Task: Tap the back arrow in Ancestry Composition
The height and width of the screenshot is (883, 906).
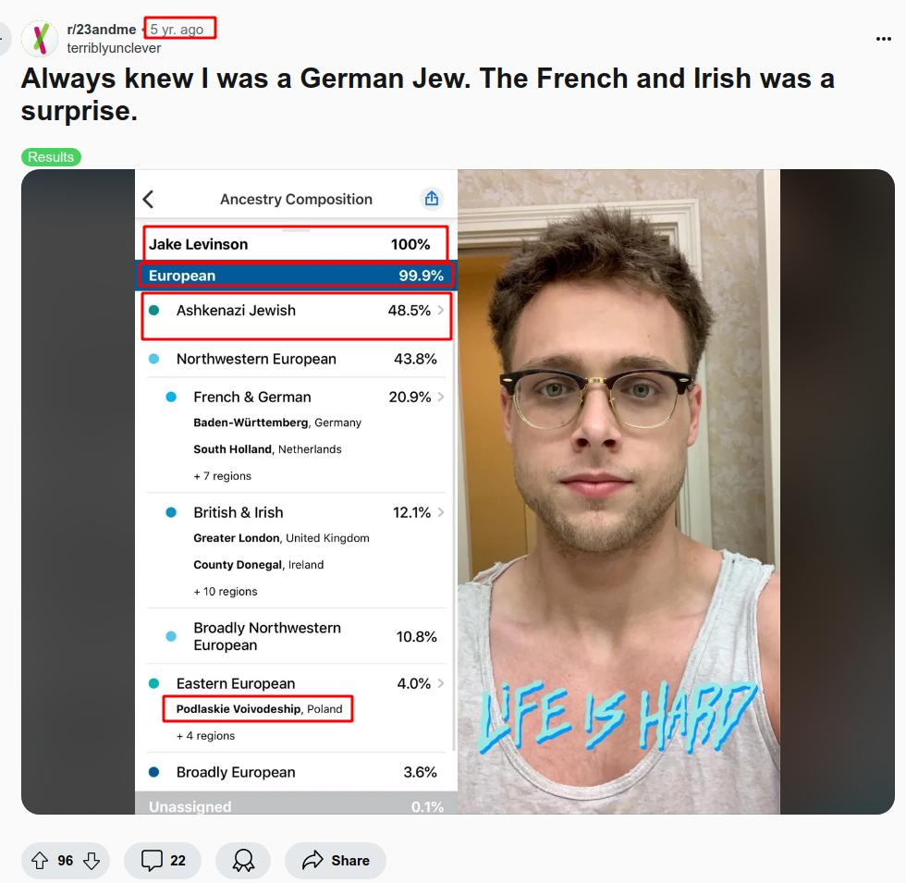Action: (149, 200)
